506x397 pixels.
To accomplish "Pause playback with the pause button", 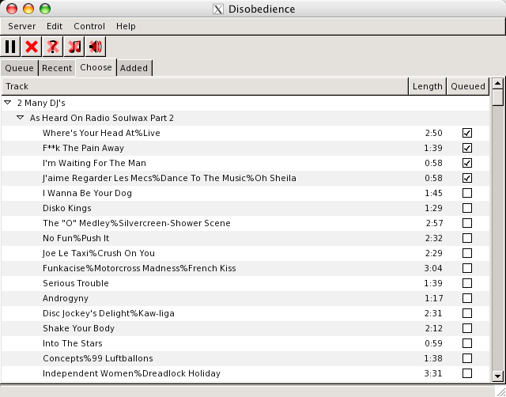I will pos(10,47).
